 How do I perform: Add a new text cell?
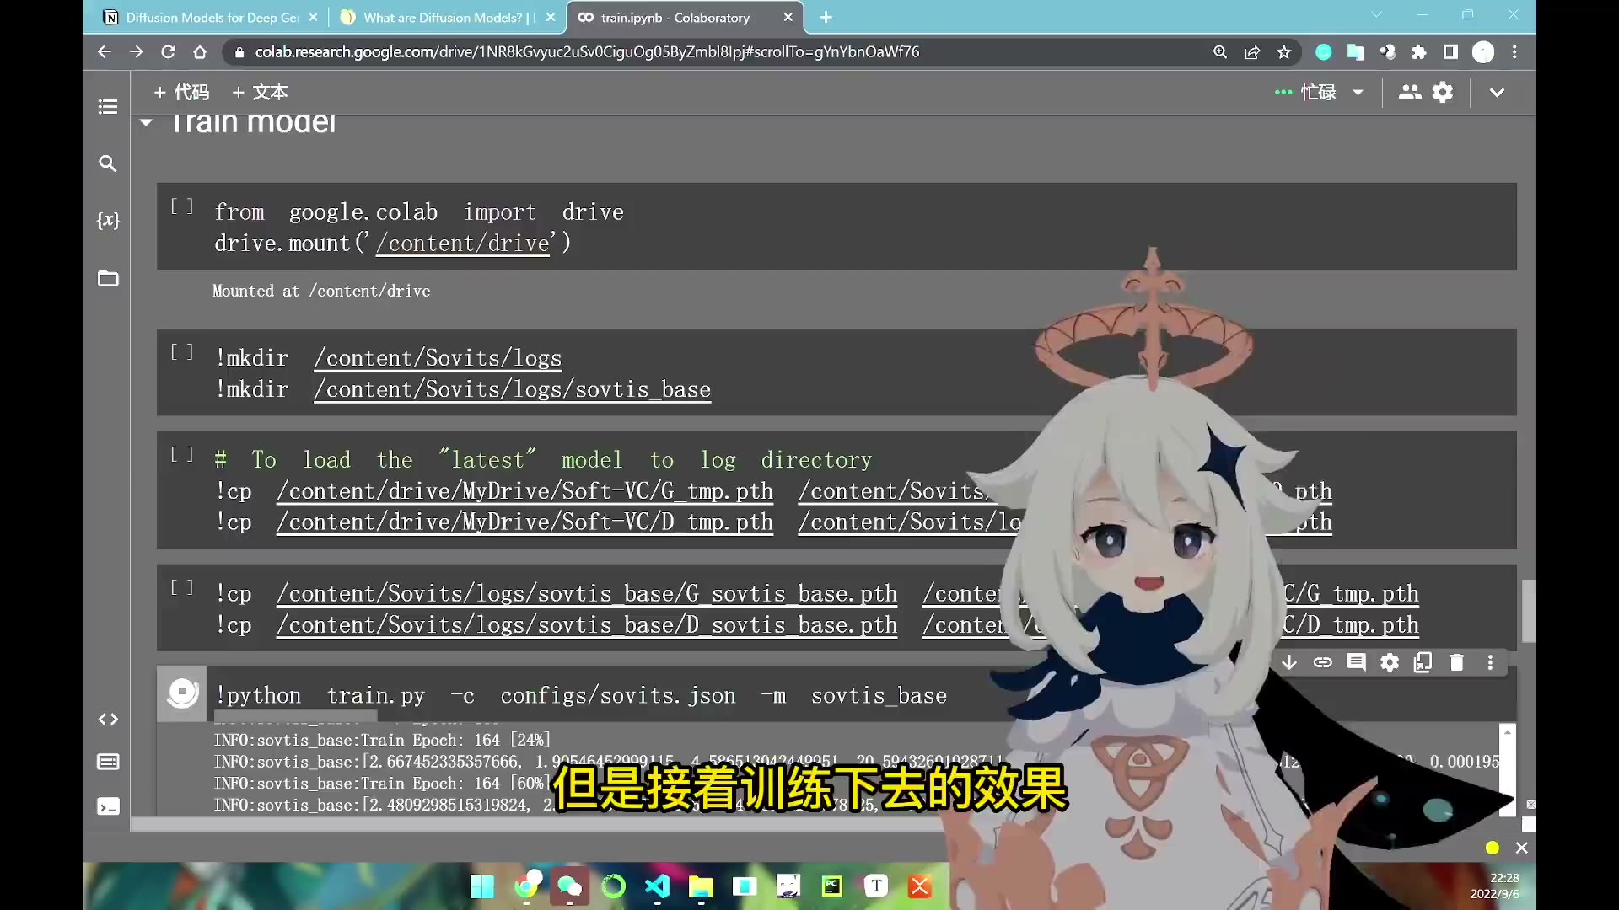(260, 93)
